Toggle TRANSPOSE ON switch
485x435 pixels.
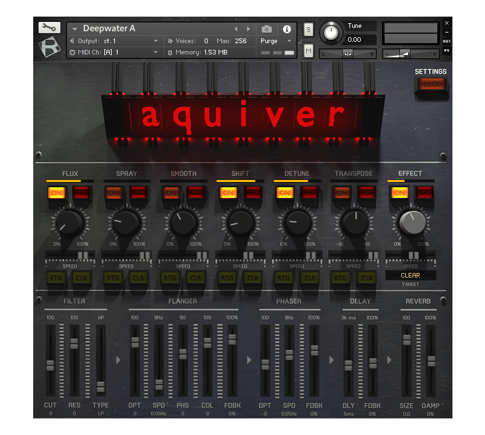[x=341, y=193]
